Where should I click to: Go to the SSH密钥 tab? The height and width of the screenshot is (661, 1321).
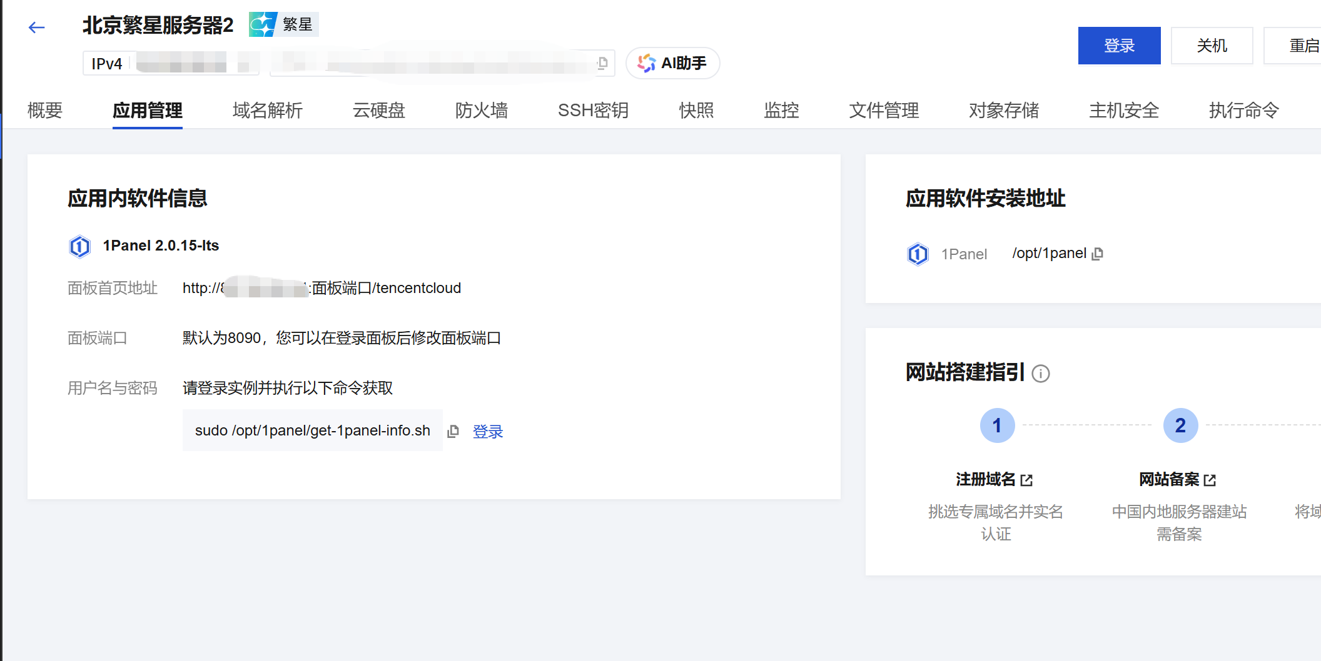tap(593, 111)
